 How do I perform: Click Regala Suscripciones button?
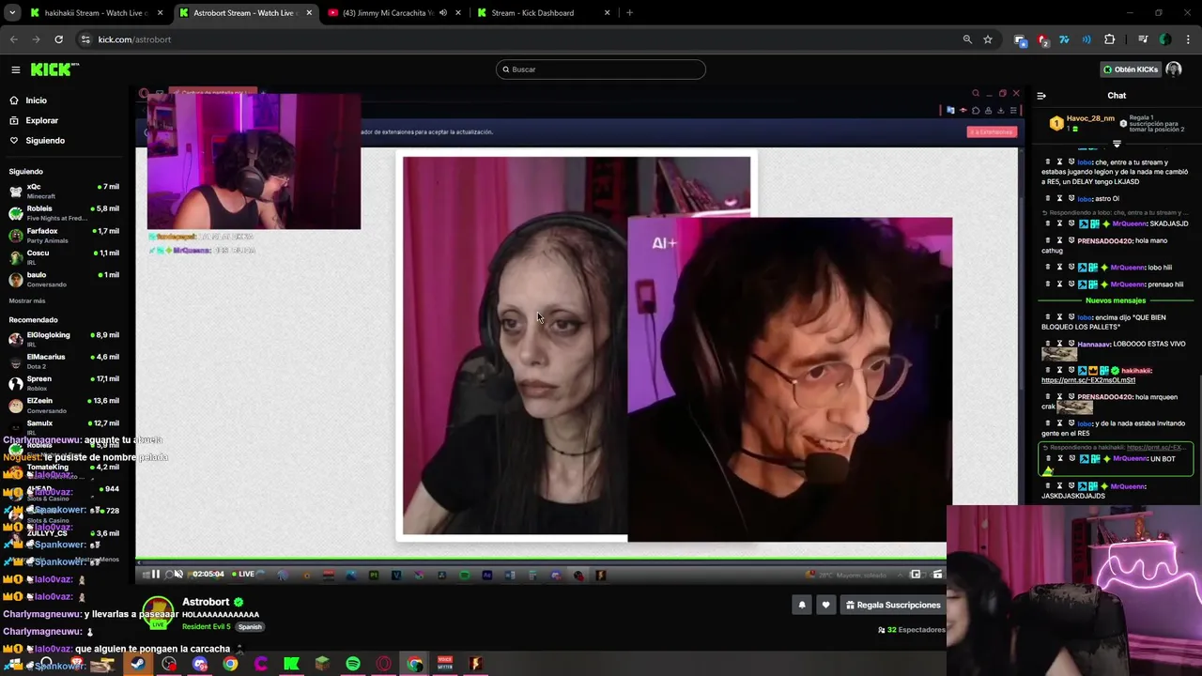pos(892,606)
